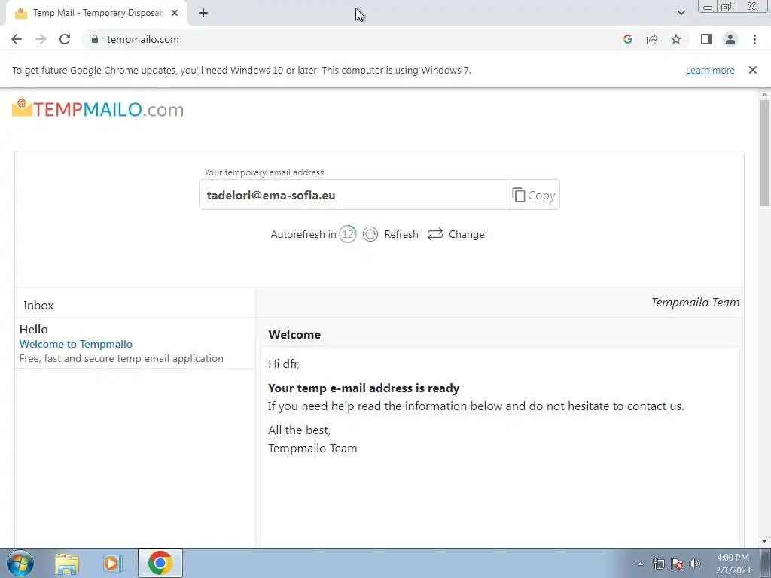
Task: Click the autorefresh countdown circle
Action: [348, 234]
